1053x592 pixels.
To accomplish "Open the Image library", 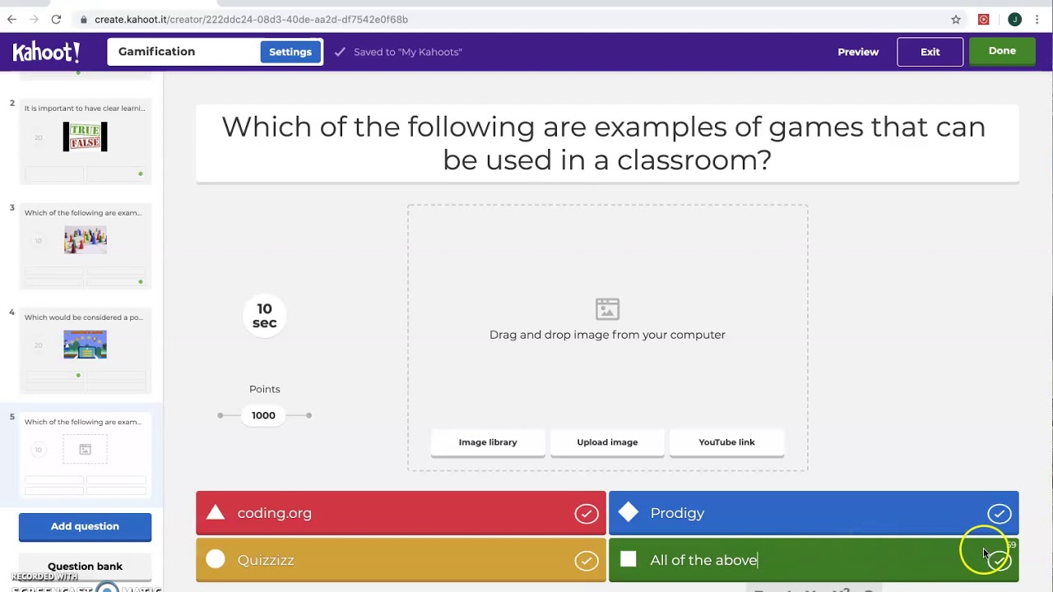I will tap(488, 442).
